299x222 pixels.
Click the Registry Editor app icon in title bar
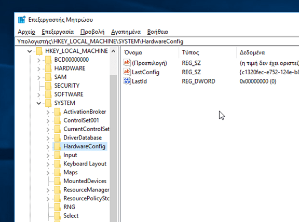(22, 20)
